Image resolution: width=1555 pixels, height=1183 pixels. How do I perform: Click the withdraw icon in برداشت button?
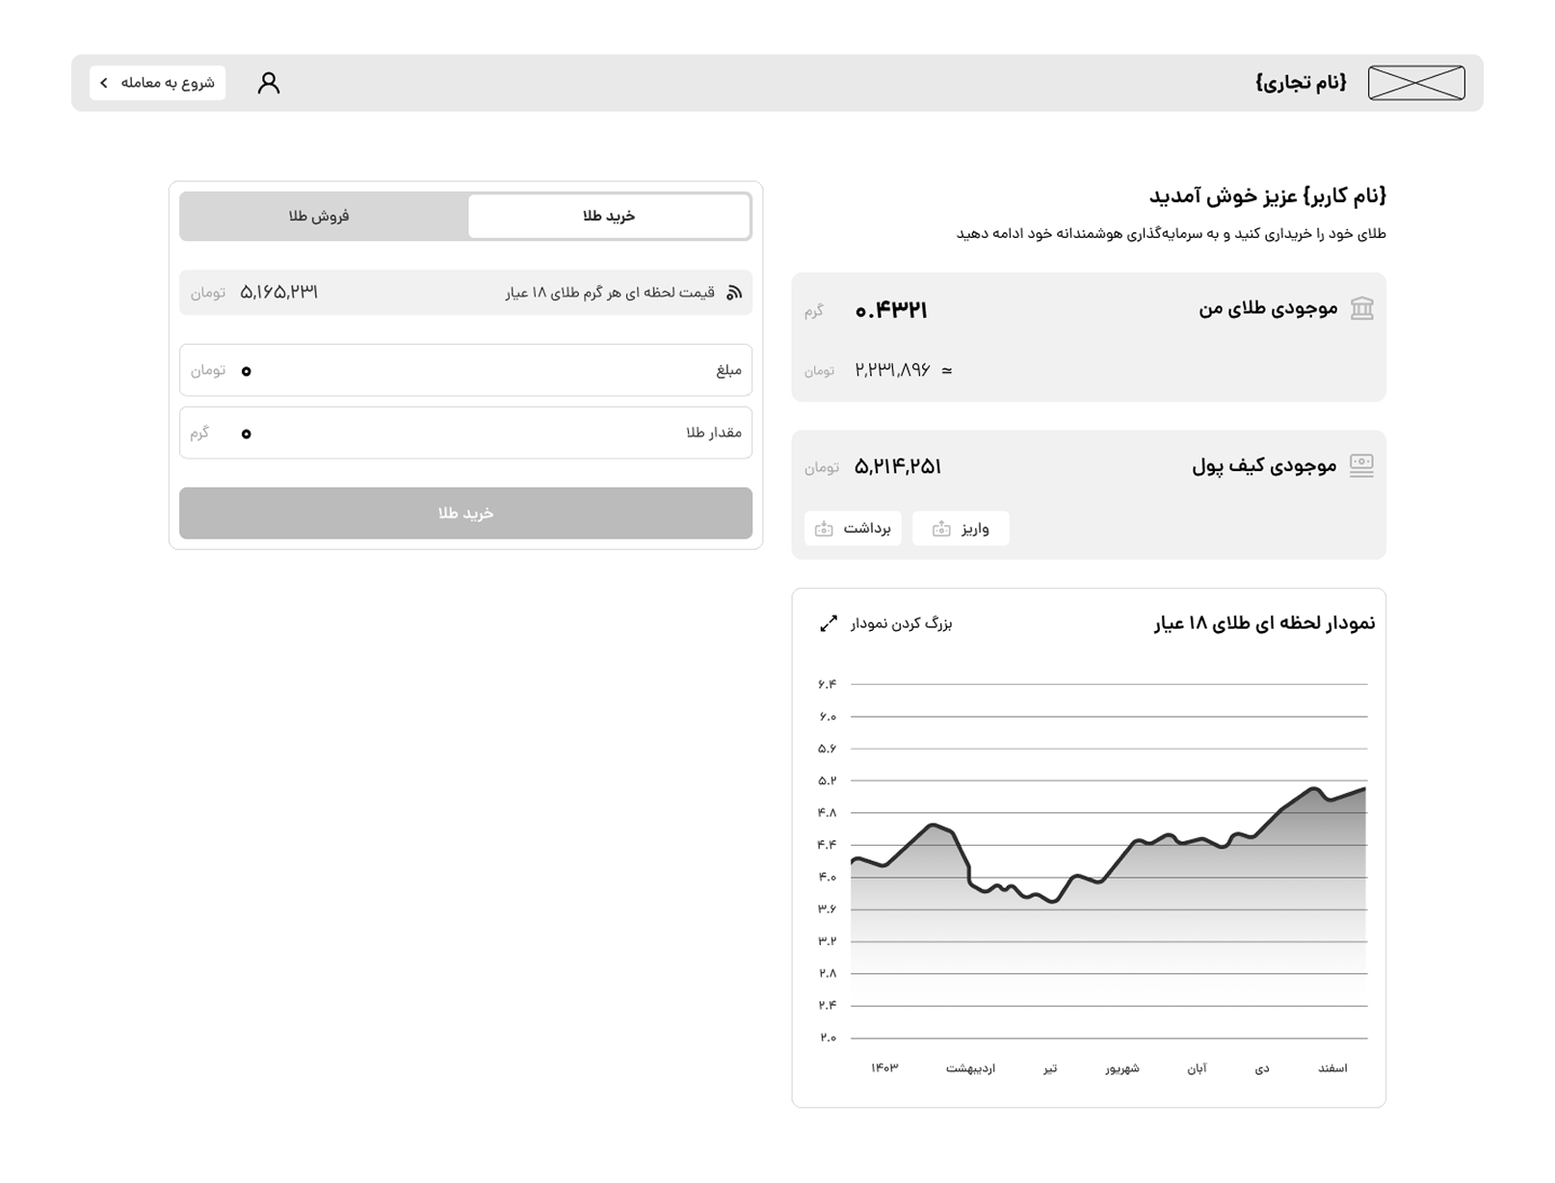824,529
